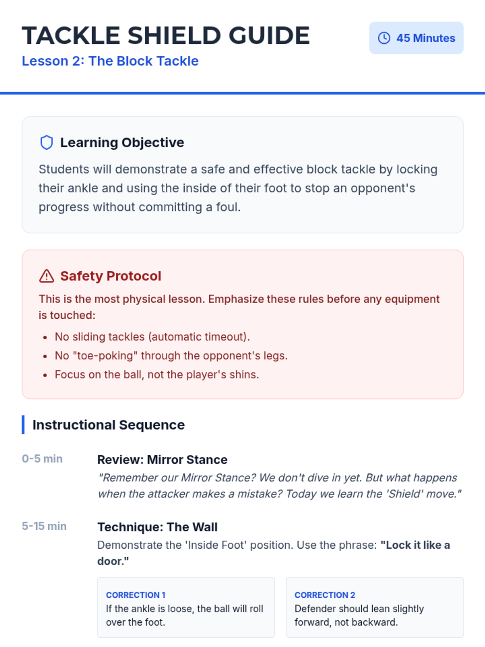The width and height of the screenshot is (485, 647).
Task: Click the 5-15 min time marker
Action: [x=44, y=526]
